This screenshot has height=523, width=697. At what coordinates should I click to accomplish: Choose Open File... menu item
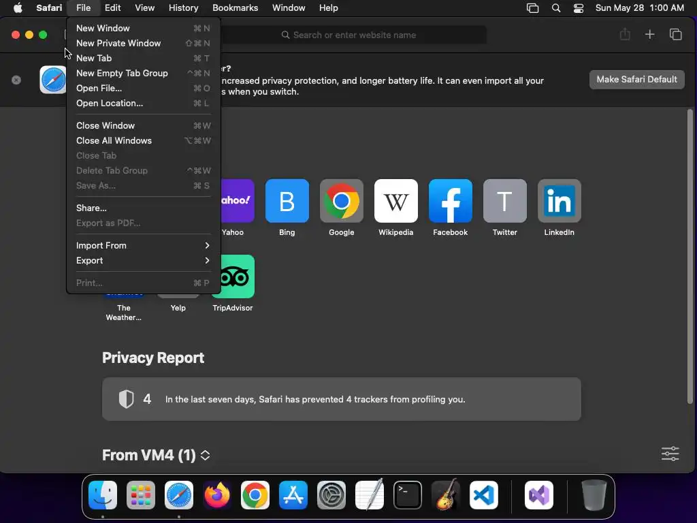pyautogui.click(x=143, y=88)
